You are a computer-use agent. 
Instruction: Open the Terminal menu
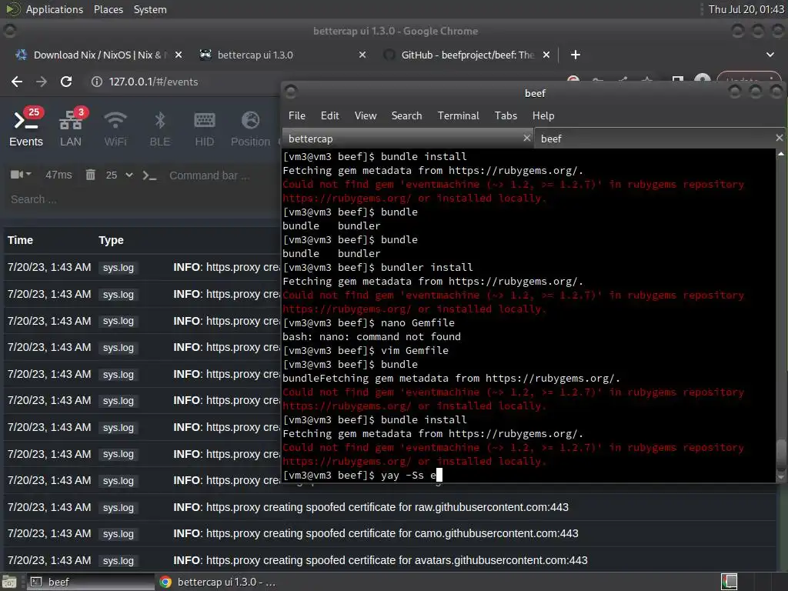click(x=459, y=115)
